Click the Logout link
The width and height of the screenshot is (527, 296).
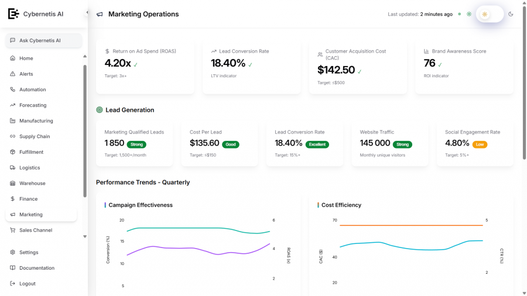point(27,284)
